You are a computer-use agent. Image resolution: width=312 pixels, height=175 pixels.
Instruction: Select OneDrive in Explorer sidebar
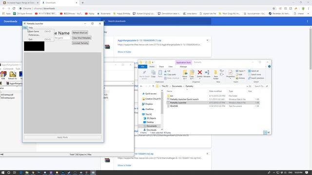click(x=148, y=109)
